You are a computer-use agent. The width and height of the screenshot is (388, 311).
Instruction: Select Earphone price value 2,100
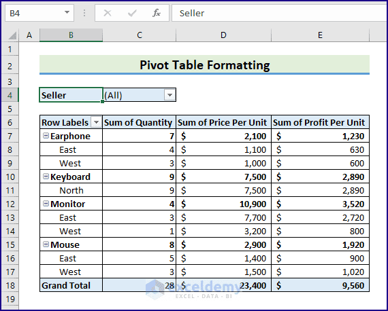click(223, 136)
